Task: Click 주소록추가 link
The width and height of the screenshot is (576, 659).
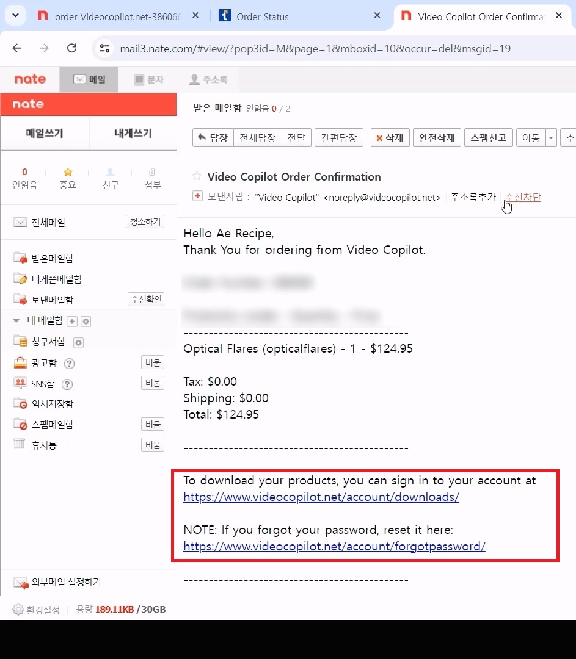Action: 473,196
